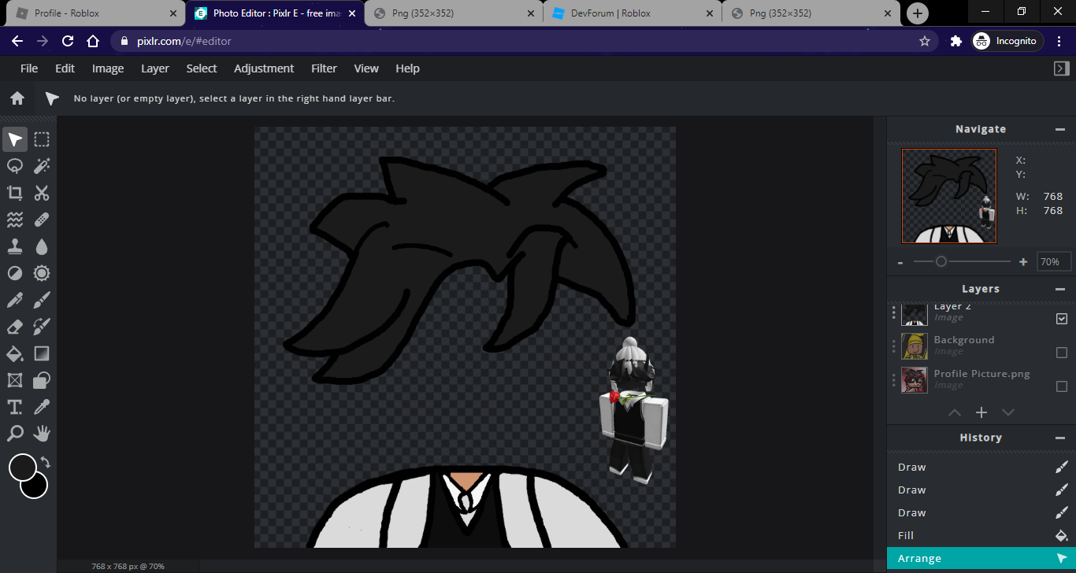Select the Liquify tool
1076x573 pixels.
point(15,220)
